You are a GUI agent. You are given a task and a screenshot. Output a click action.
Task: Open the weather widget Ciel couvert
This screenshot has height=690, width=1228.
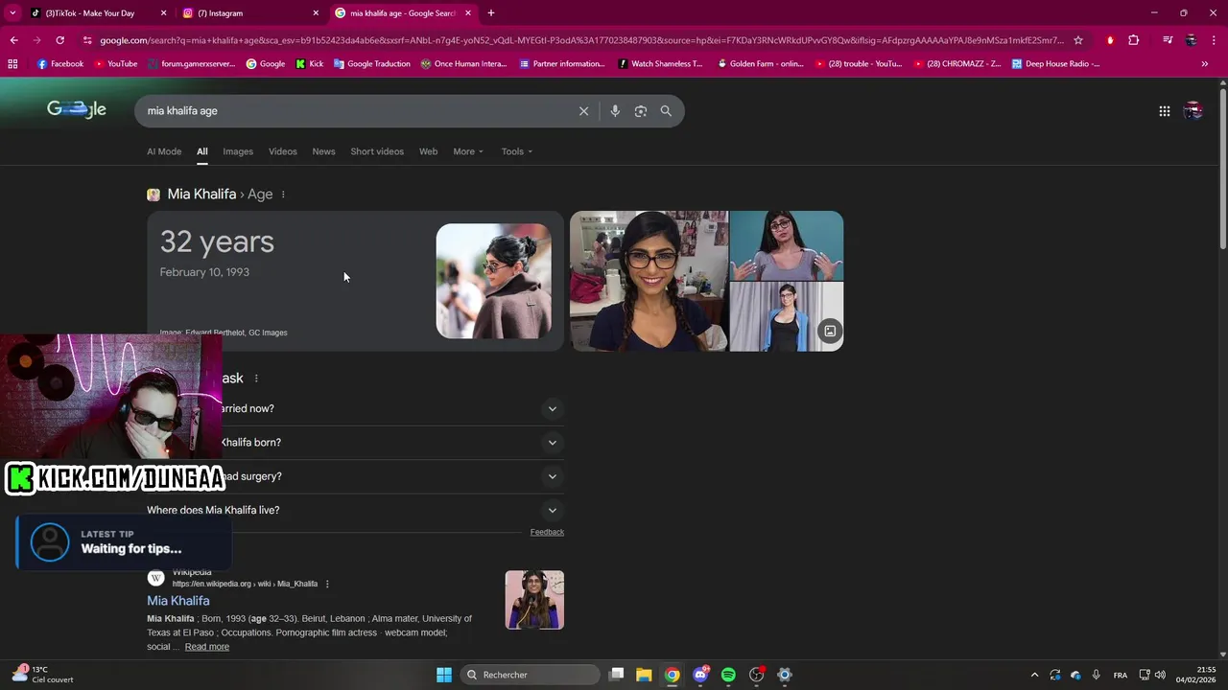43,675
